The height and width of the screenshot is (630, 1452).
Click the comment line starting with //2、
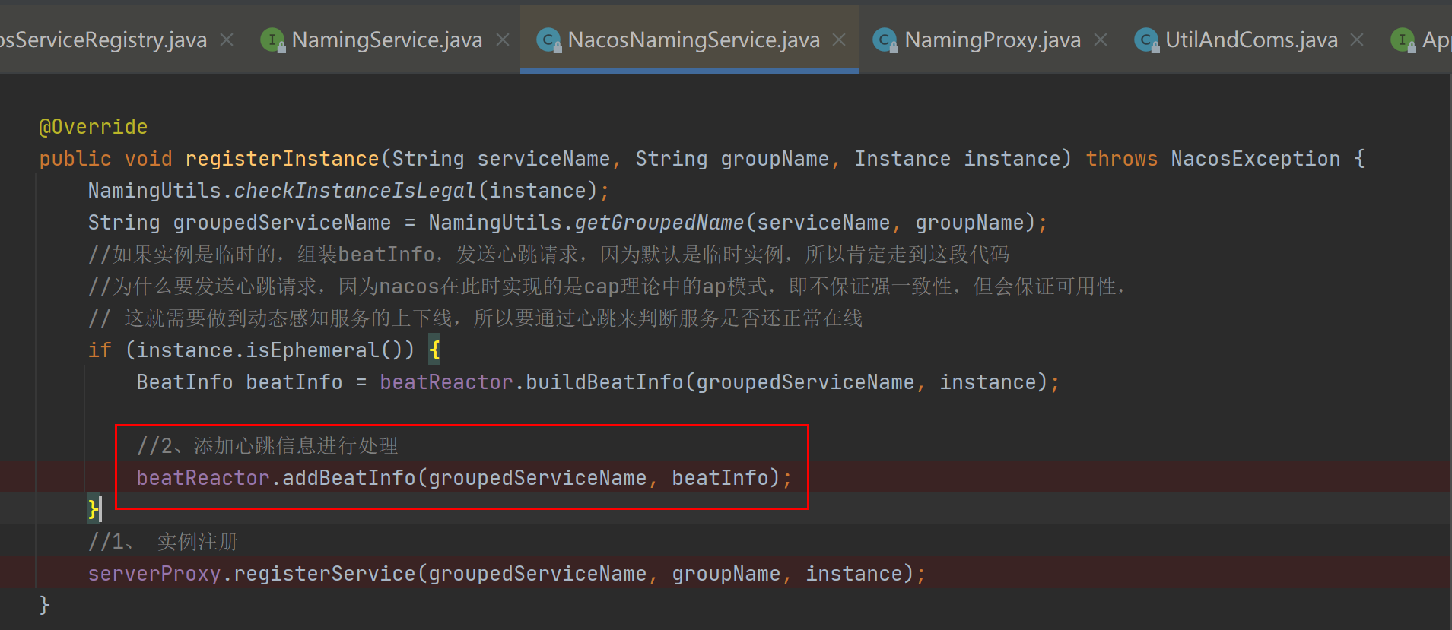tap(267, 446)
